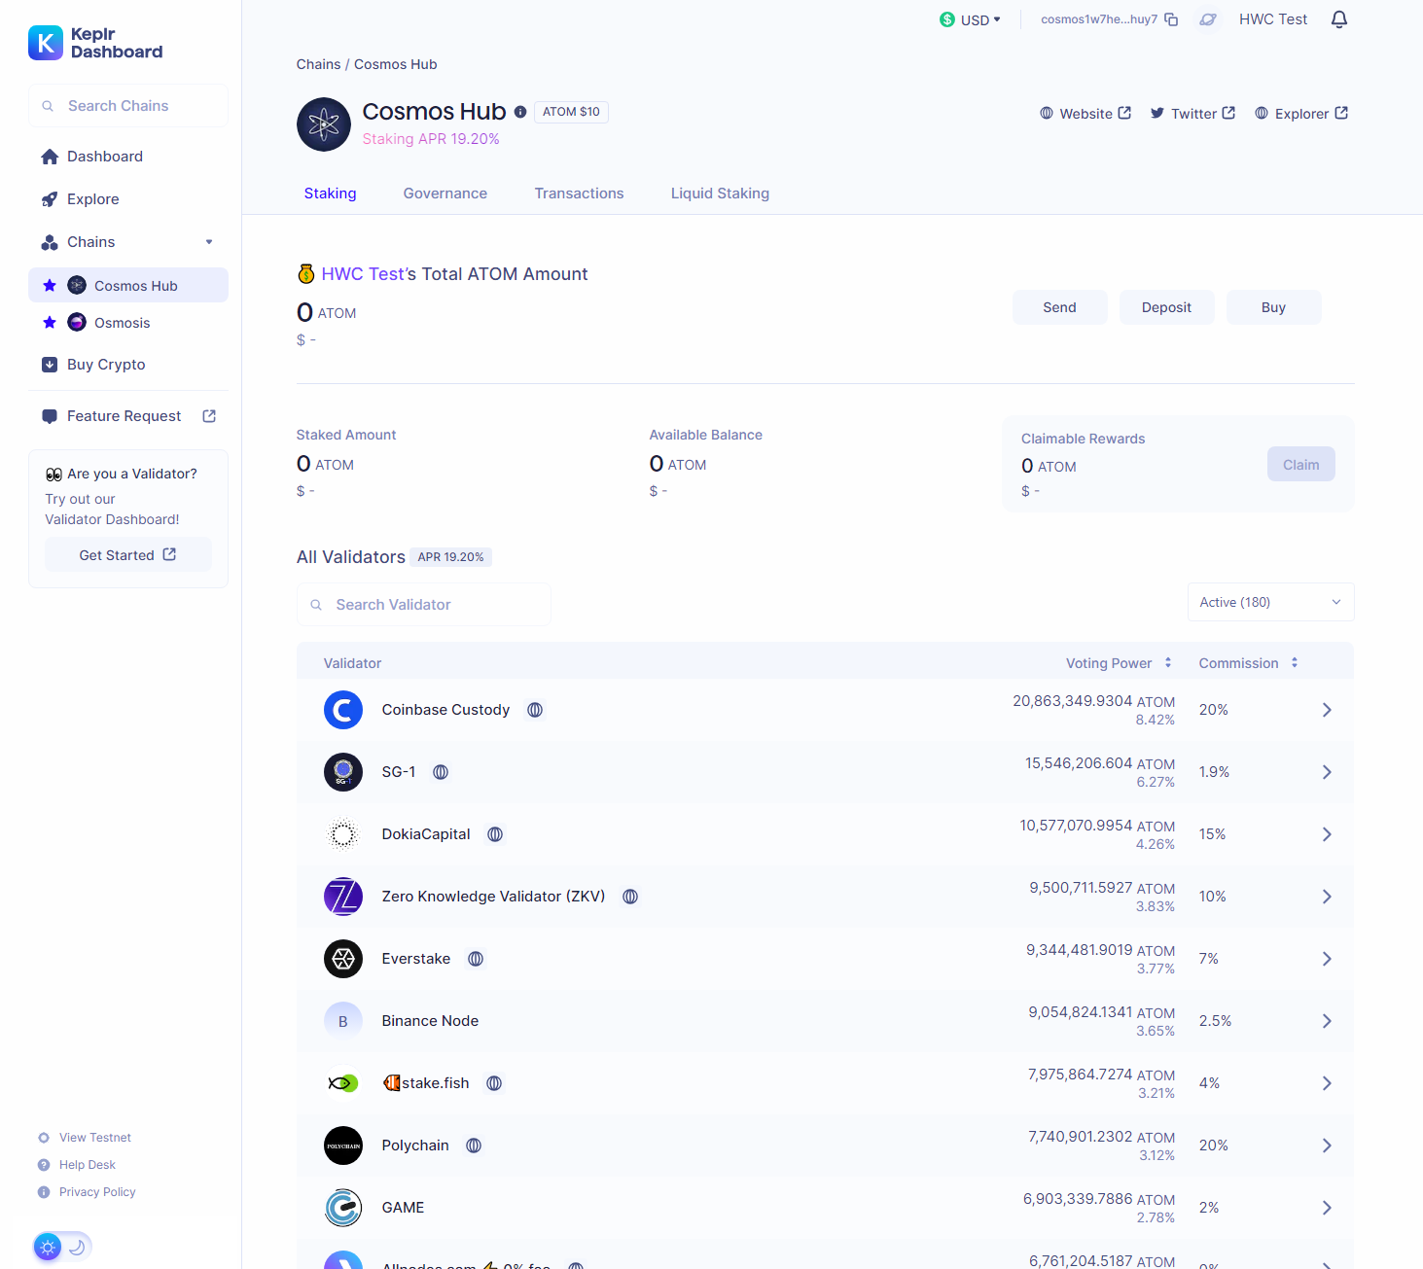Click Get Started validator dashboard button
This screenshot has height=1269, width=1423.
pyautogui.click(x=127, y=555)
